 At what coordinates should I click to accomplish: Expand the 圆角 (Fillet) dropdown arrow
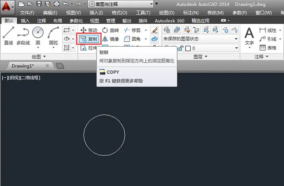[x=146, y=39]
